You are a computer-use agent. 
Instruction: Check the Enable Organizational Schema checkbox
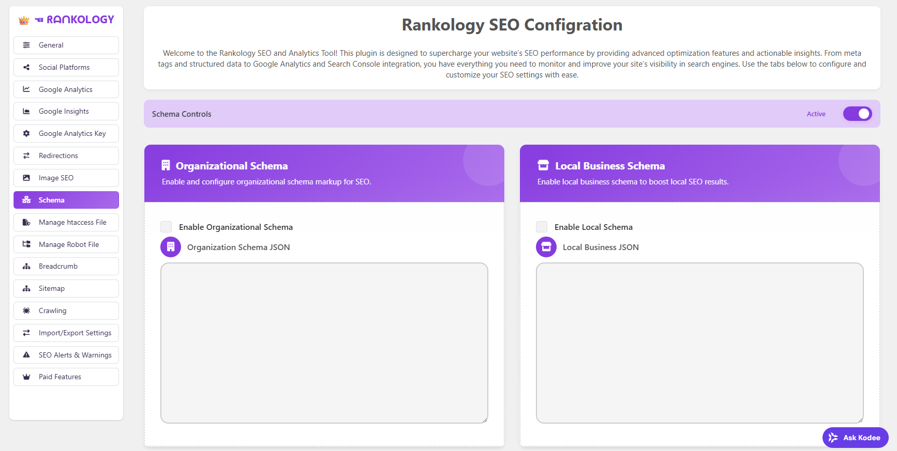[x=166, y=227]
